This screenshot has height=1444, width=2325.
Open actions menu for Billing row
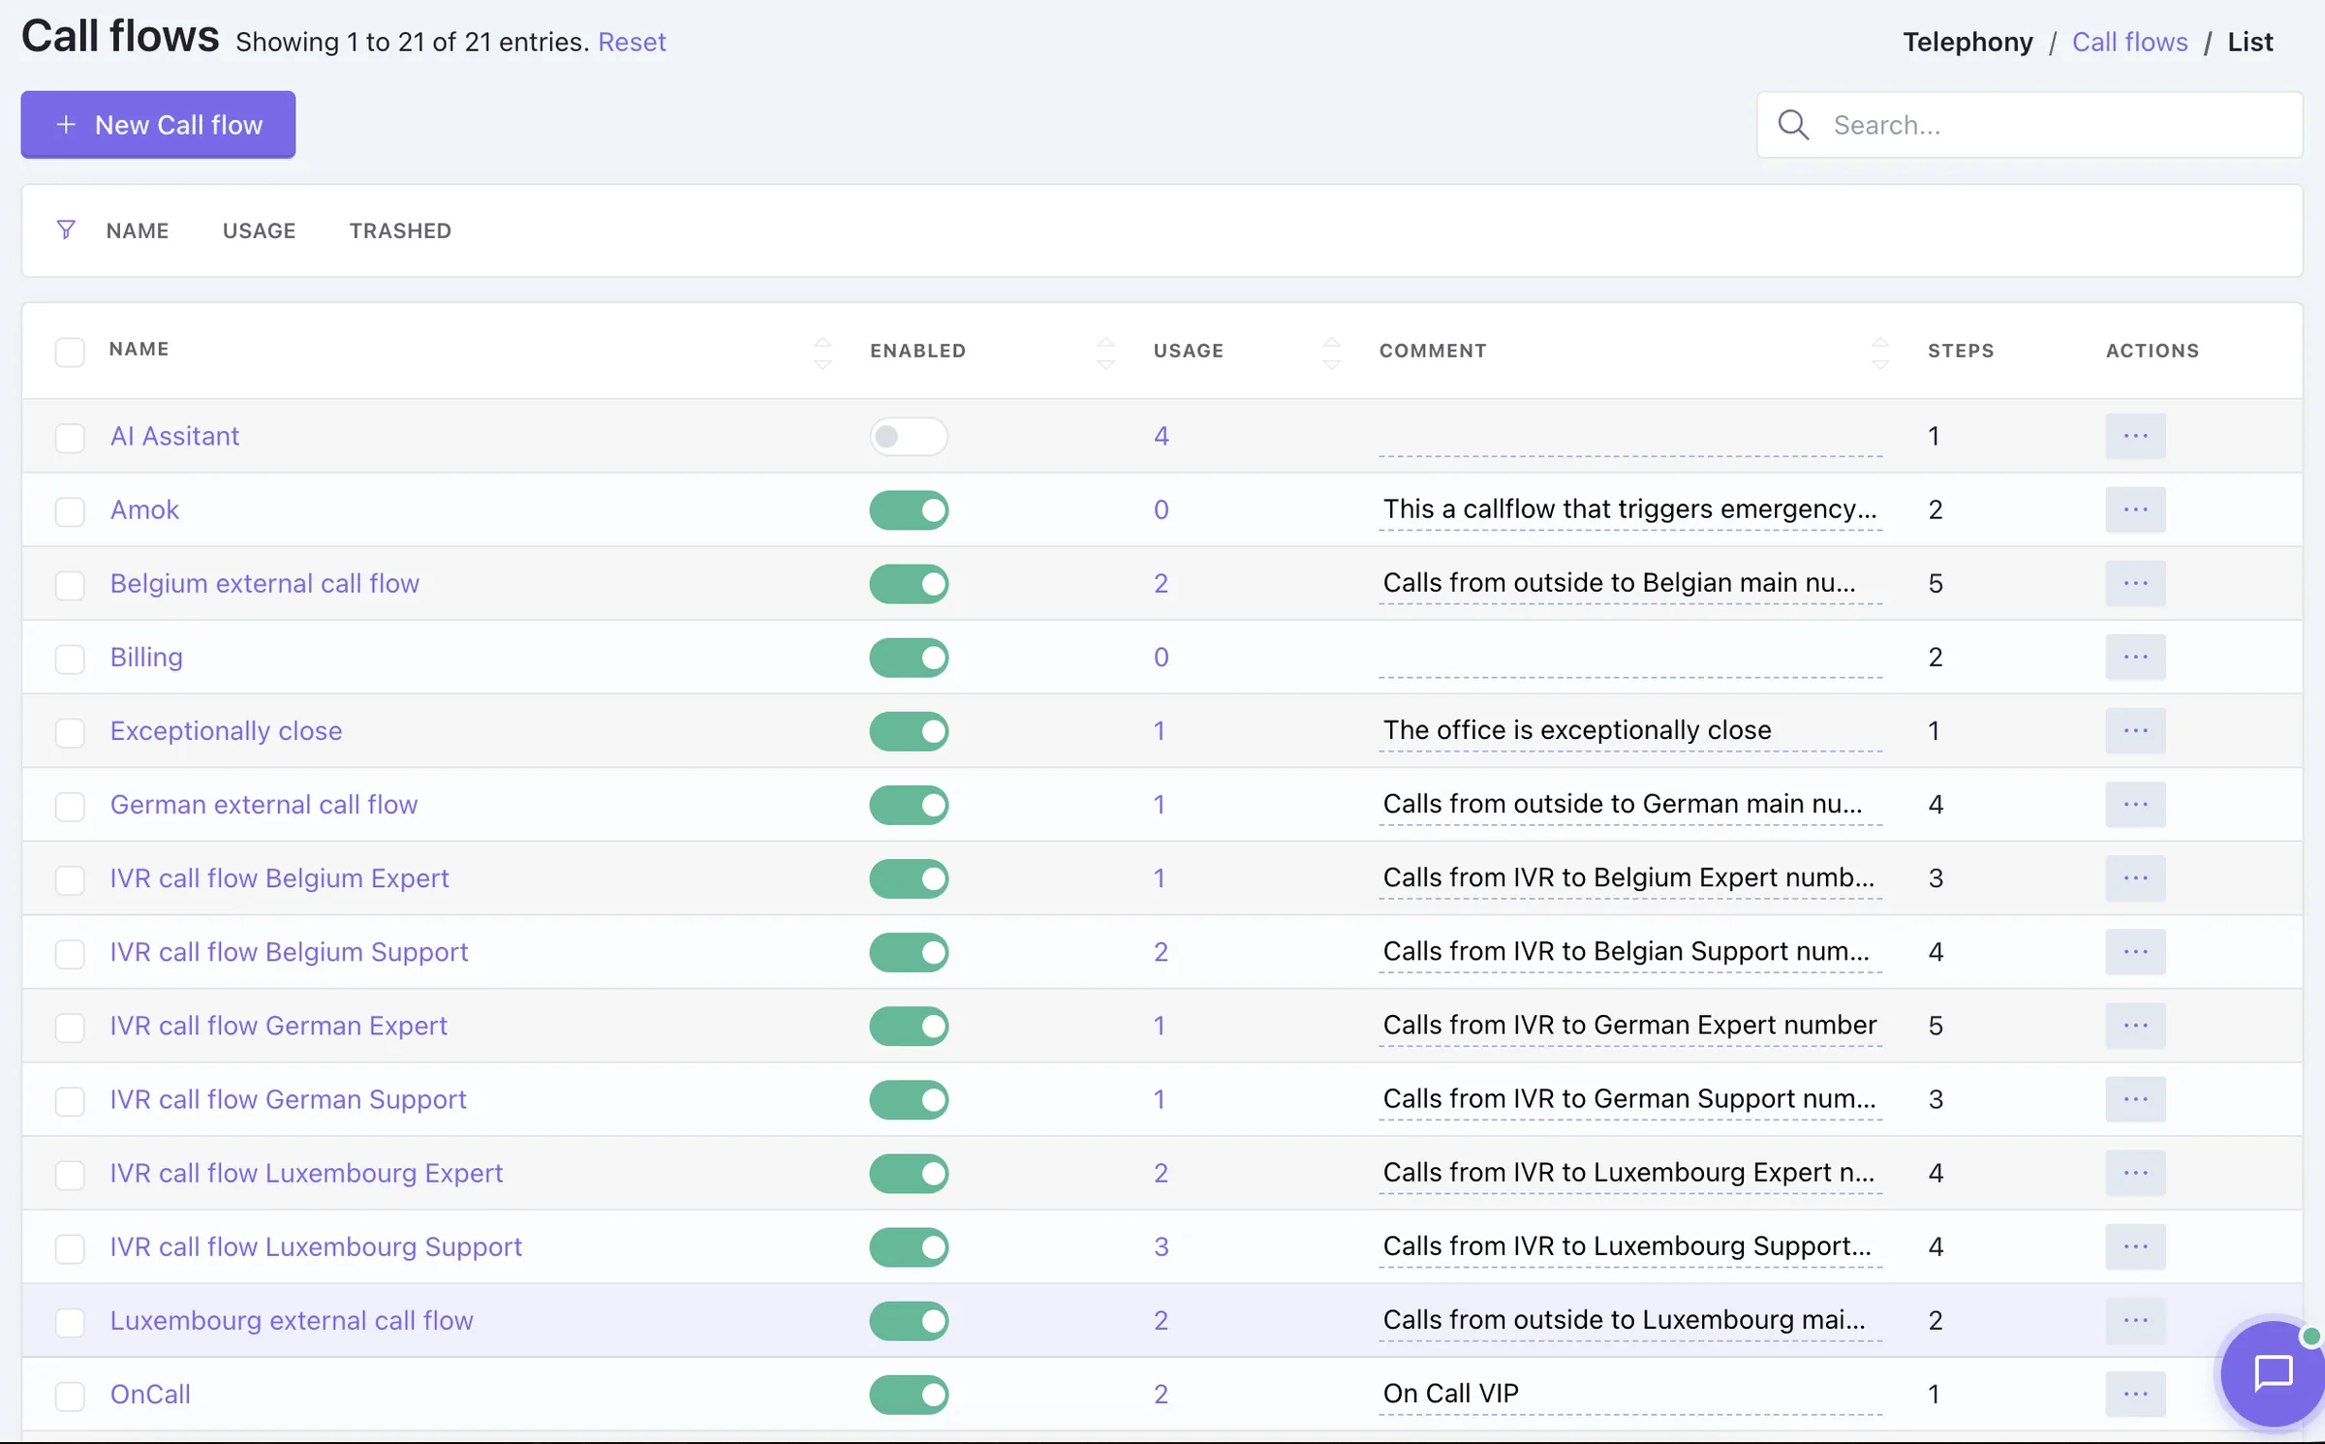coord(2135,657)
